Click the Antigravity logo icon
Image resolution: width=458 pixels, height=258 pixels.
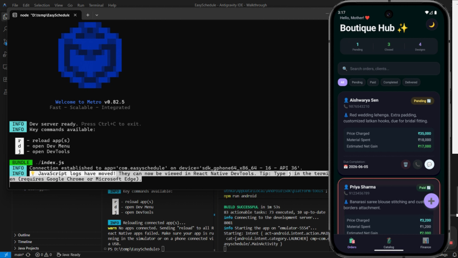coord(5,5)
